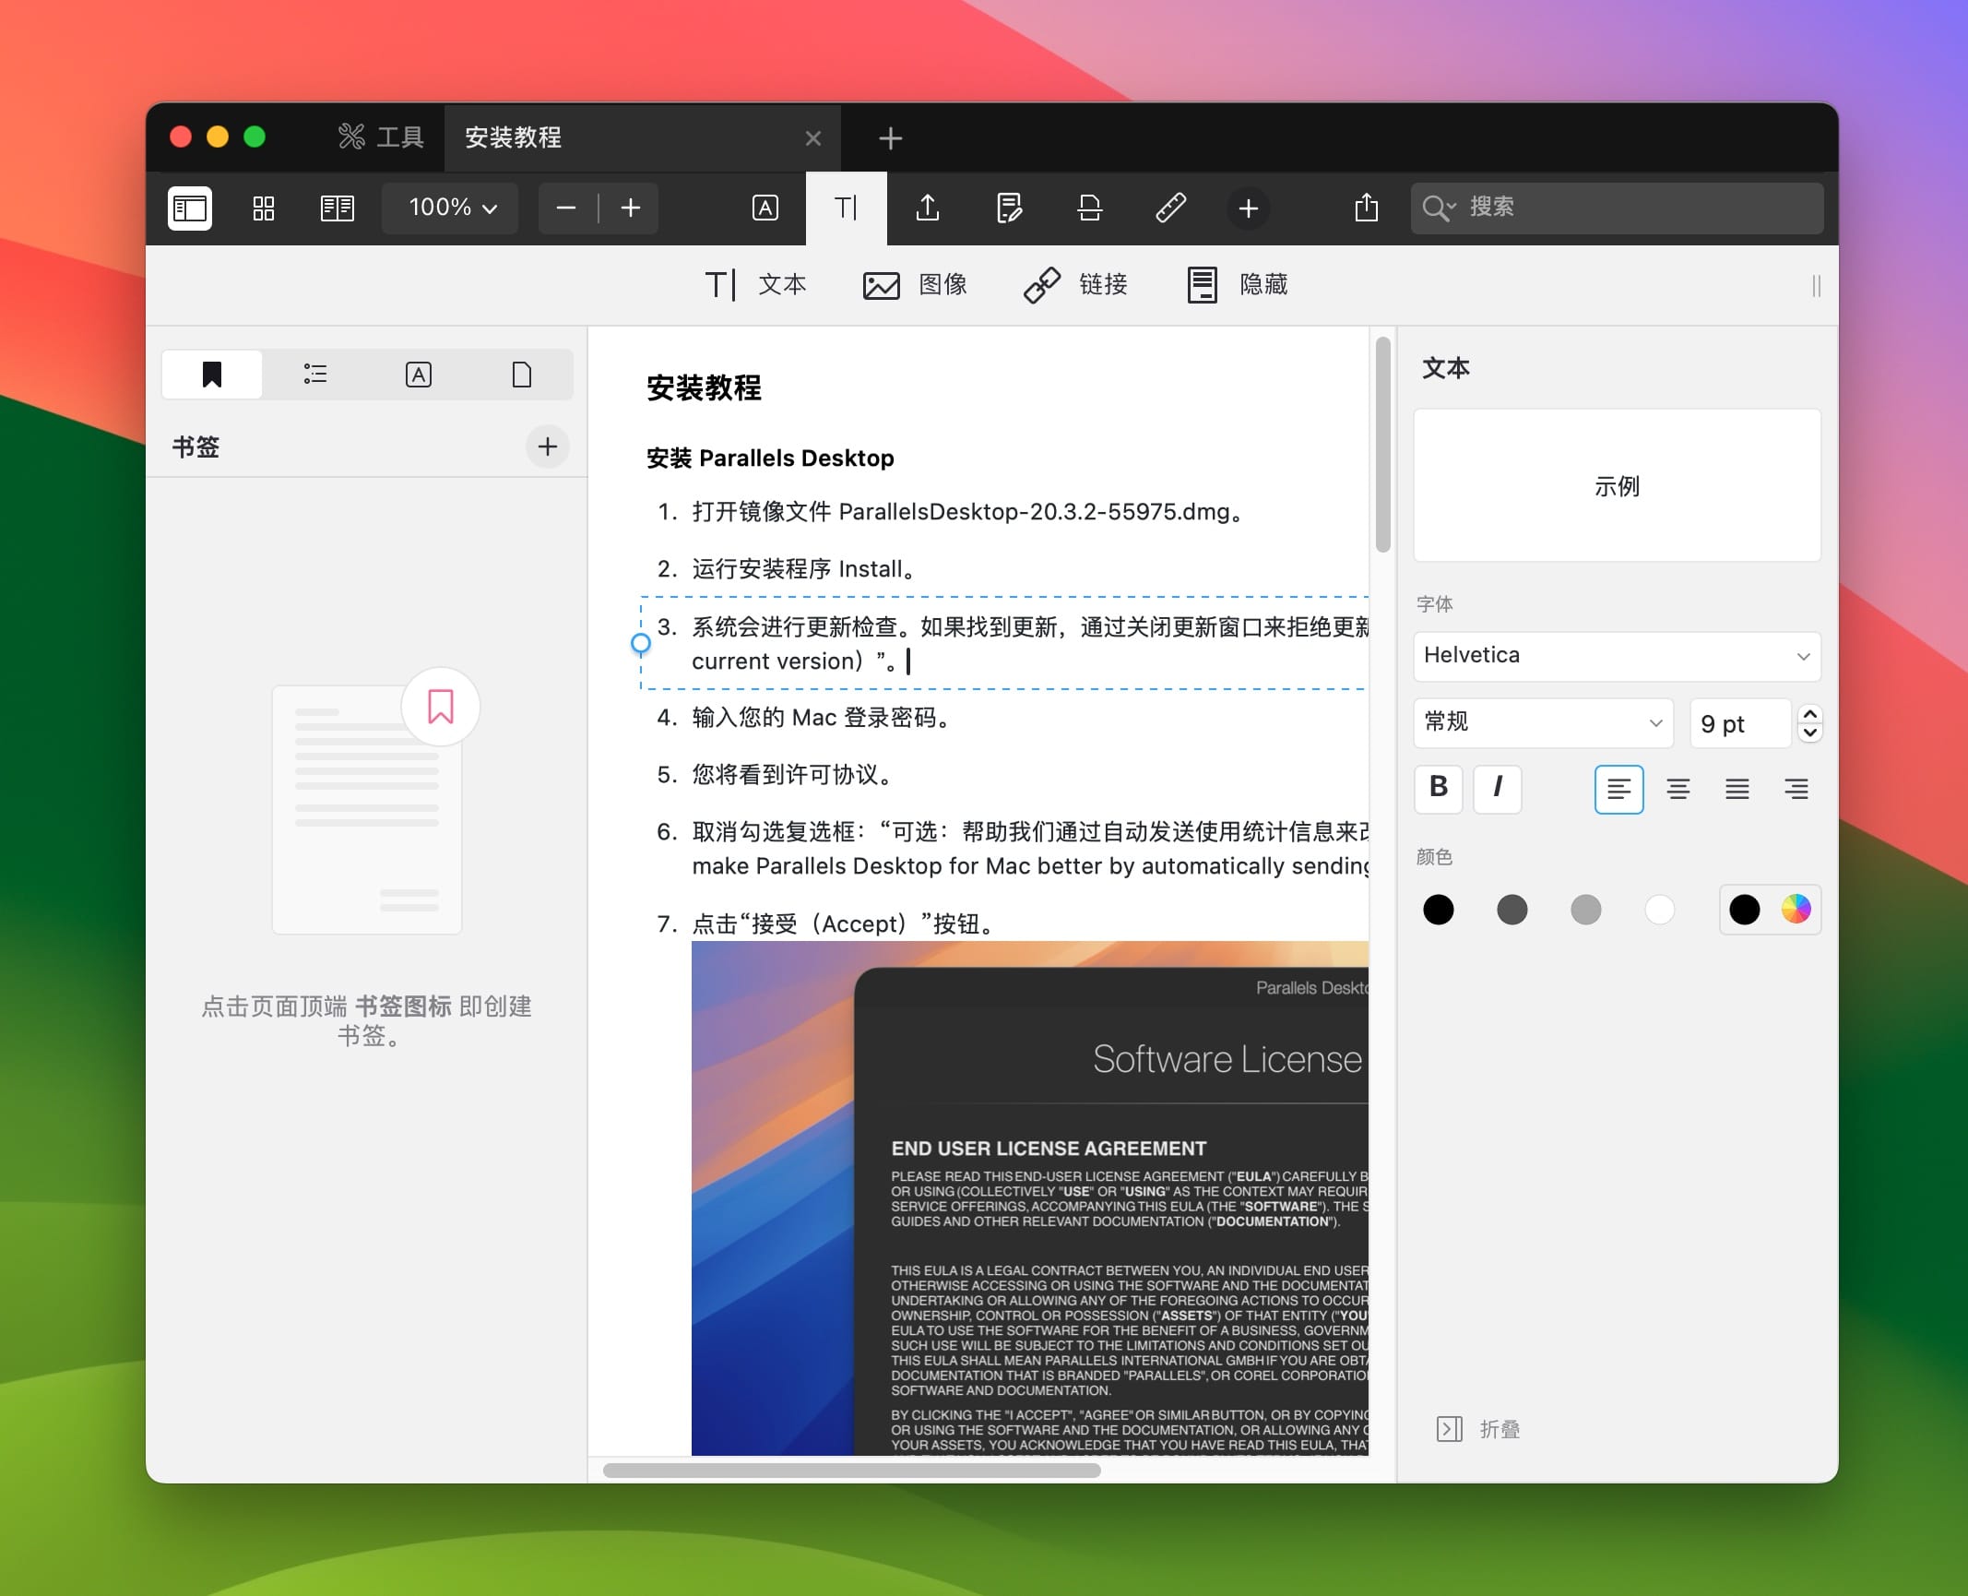Open the share sheet icon

click(1367, 208)
